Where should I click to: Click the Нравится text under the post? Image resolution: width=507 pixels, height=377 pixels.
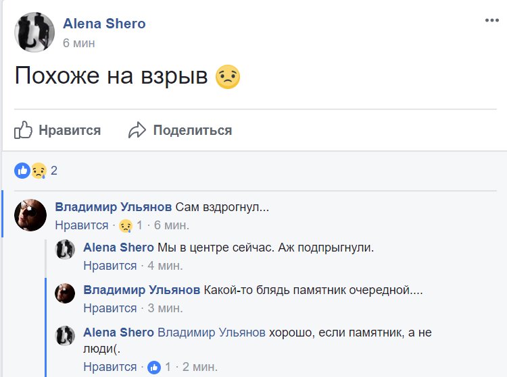(69, 130)
